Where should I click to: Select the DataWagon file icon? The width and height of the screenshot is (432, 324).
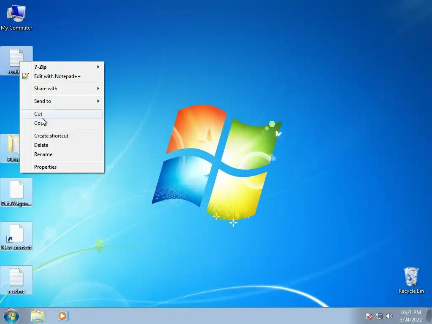coord(16,192)
